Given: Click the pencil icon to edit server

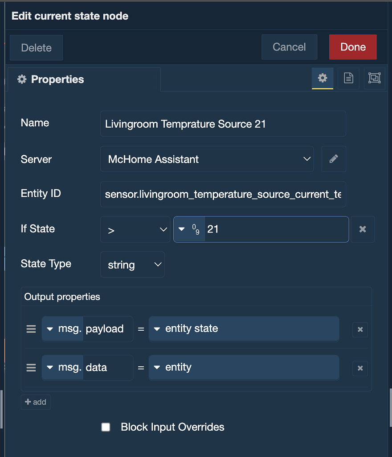Looking at the screenshot, I should click(x=333, y=159).
